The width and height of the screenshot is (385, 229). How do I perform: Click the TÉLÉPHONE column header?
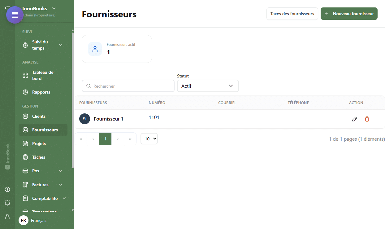pos(298,103)
